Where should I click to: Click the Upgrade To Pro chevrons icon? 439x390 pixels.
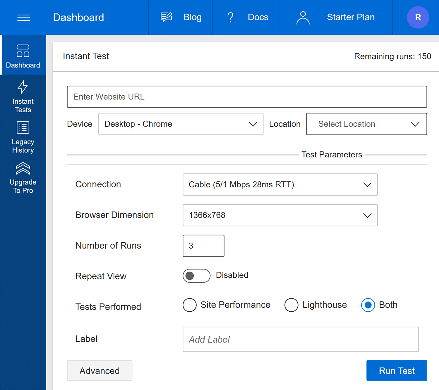point(23,168)
